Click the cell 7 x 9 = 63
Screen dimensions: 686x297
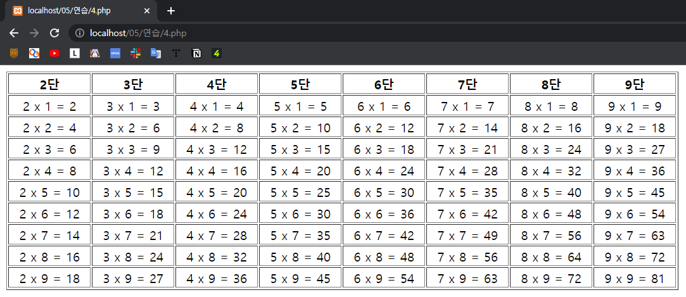click(x=467, y=278)
